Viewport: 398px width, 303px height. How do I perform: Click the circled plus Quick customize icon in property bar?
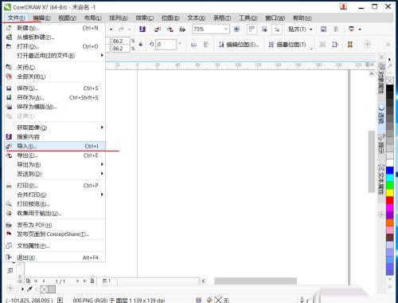(368, 45)
